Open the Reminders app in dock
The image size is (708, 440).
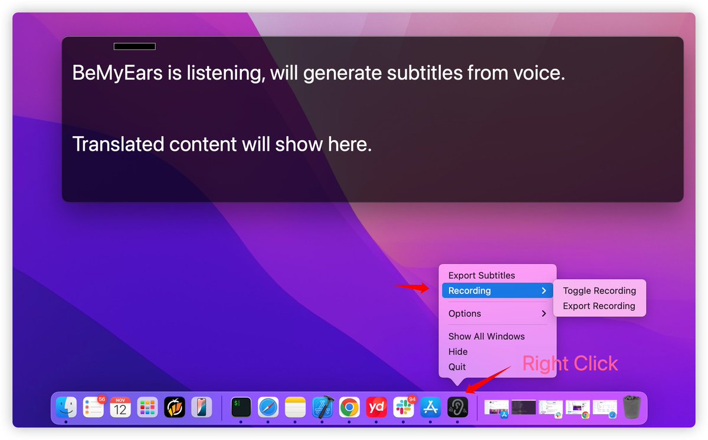[93, 407]
